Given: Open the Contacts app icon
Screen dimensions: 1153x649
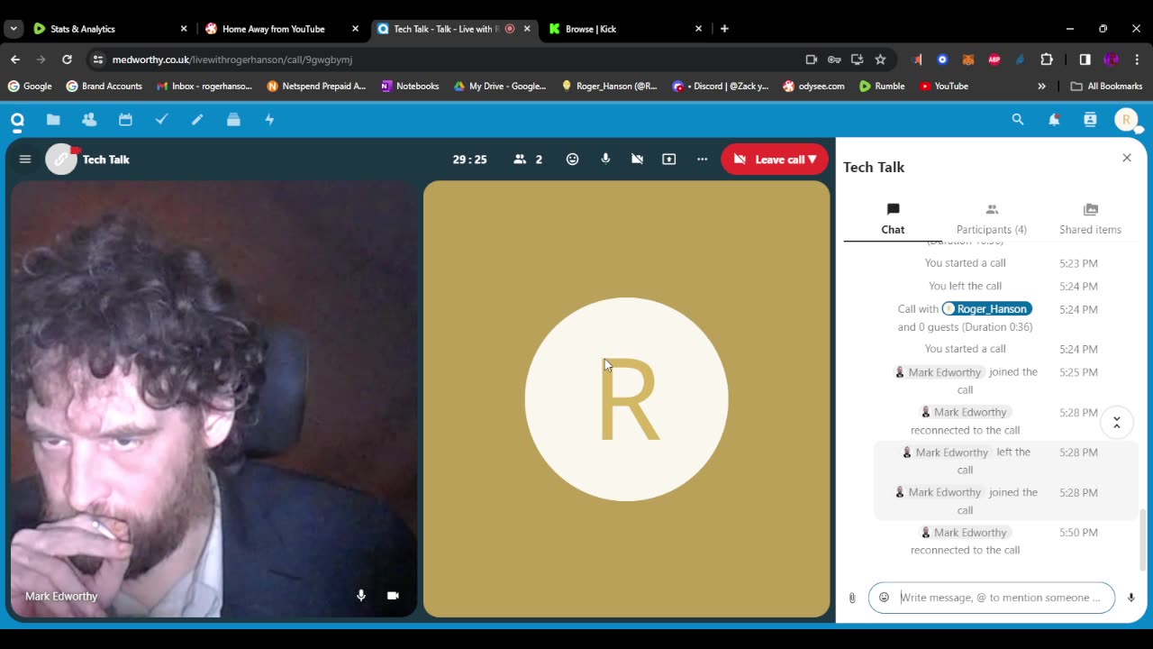Looking at the screenshot, I should tap(89, 120).
